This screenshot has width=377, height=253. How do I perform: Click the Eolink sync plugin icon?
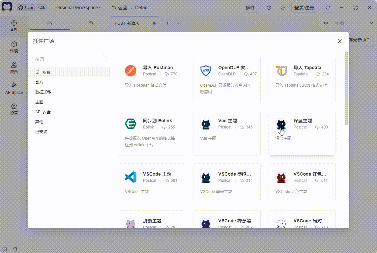pyautogui.click(x=131, y=124)
